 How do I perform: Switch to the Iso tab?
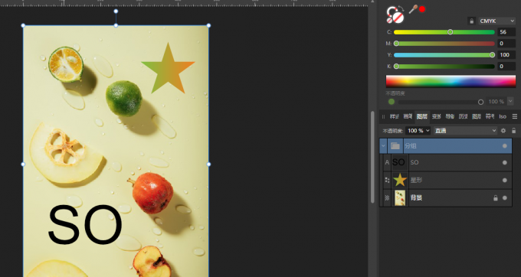click(x=503, y=116)
